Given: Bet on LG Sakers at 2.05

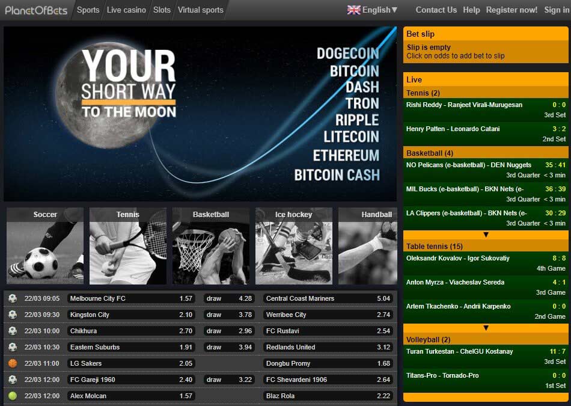Looking at the screenshot, I should click(131, 363).
